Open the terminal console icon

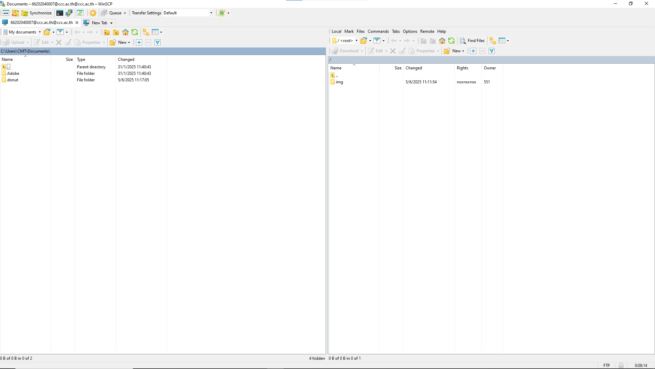pyautogui.click(x=60, y=13)
